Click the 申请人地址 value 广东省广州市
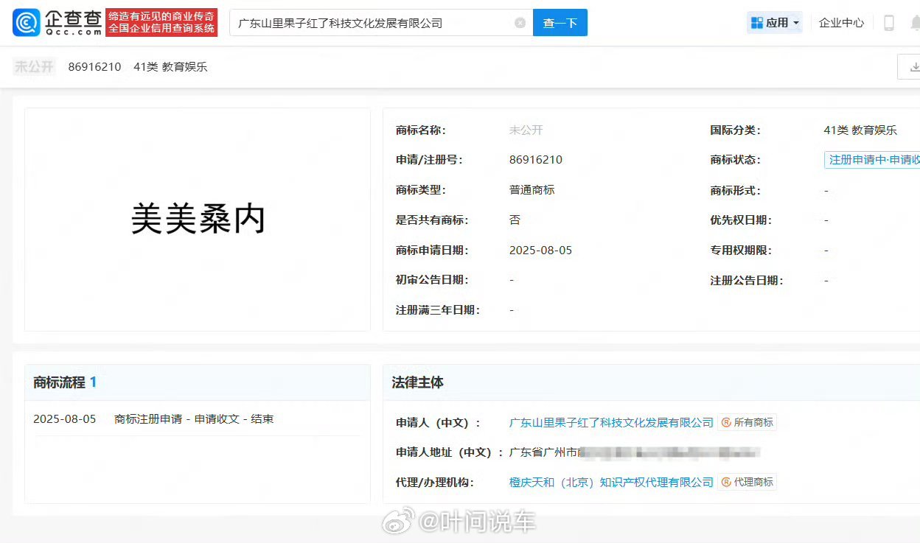The width and height of the screenshot is (920, 543). [543, 452]
